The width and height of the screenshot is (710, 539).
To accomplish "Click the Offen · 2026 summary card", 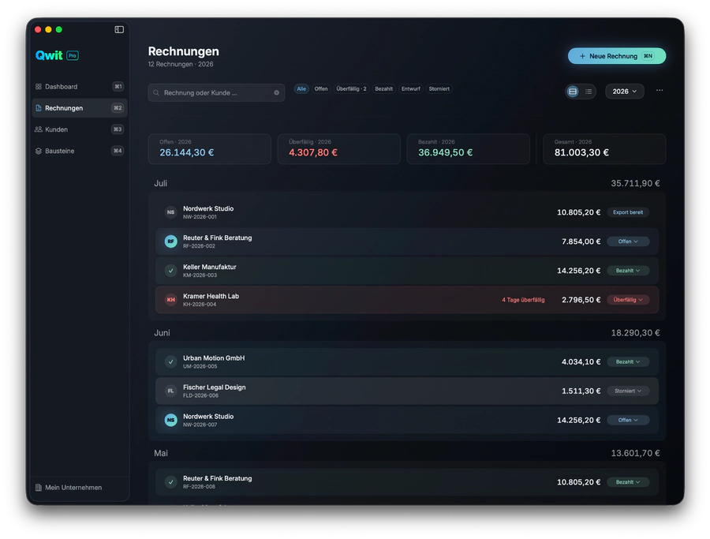I will (x=209, y=148).
